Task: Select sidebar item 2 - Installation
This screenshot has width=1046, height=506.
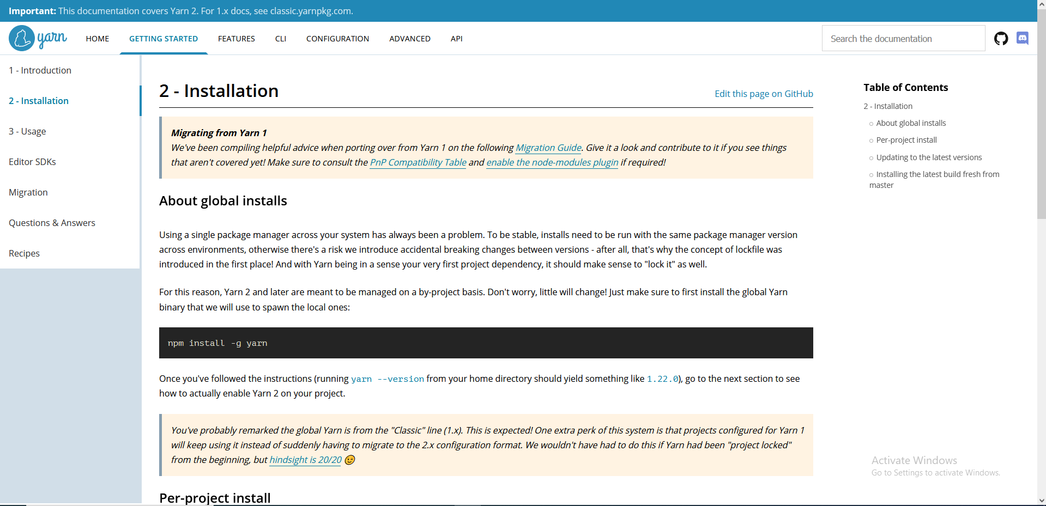Action: 70,101
